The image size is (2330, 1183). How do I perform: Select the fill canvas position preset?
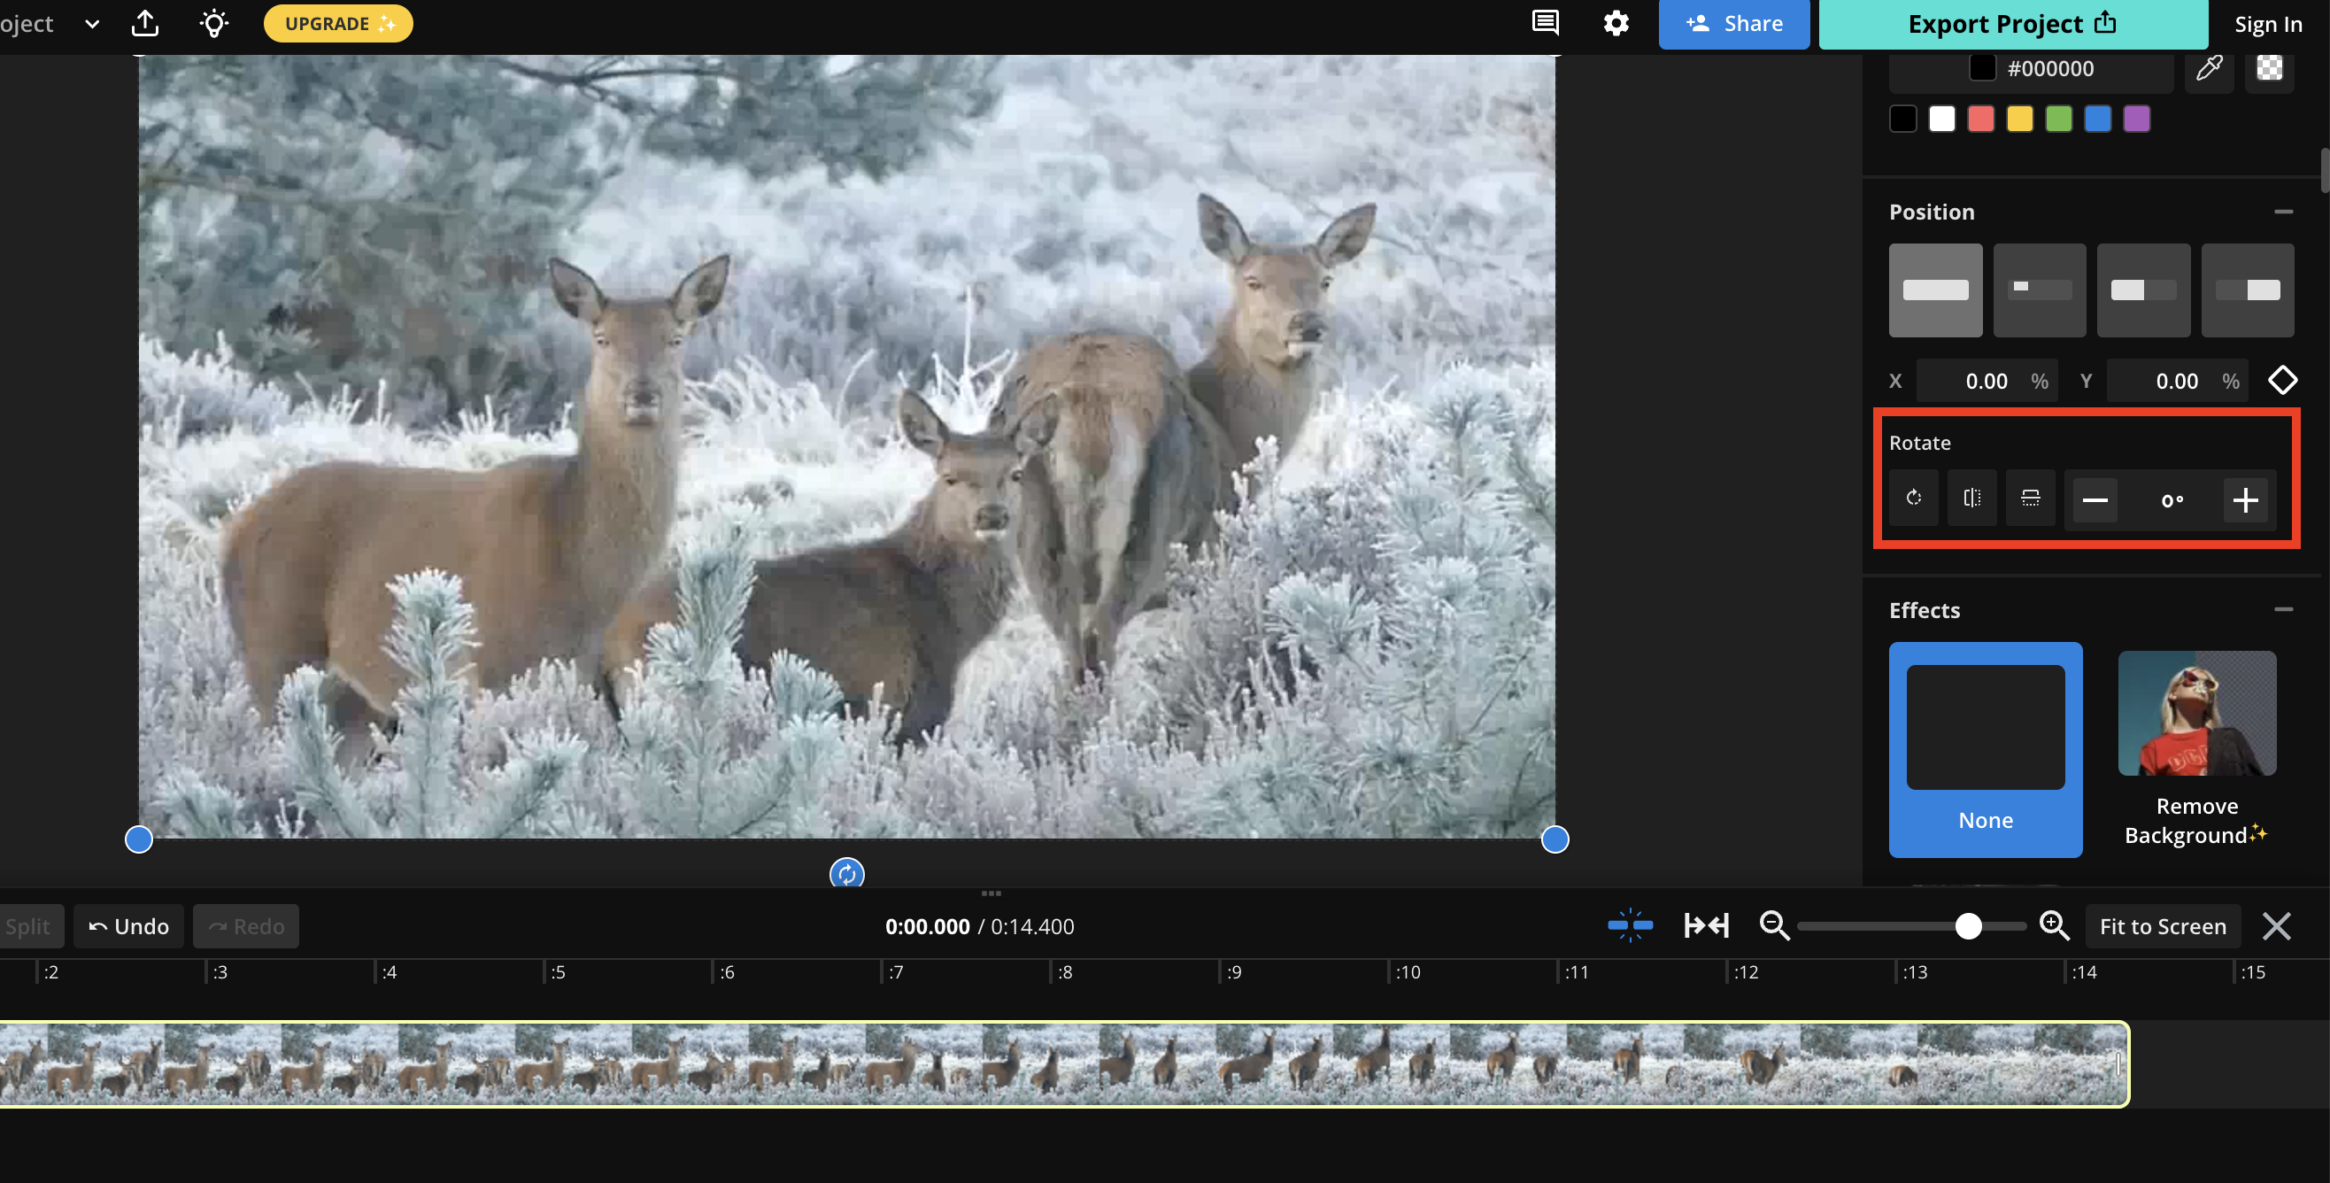click(1936, 290)
